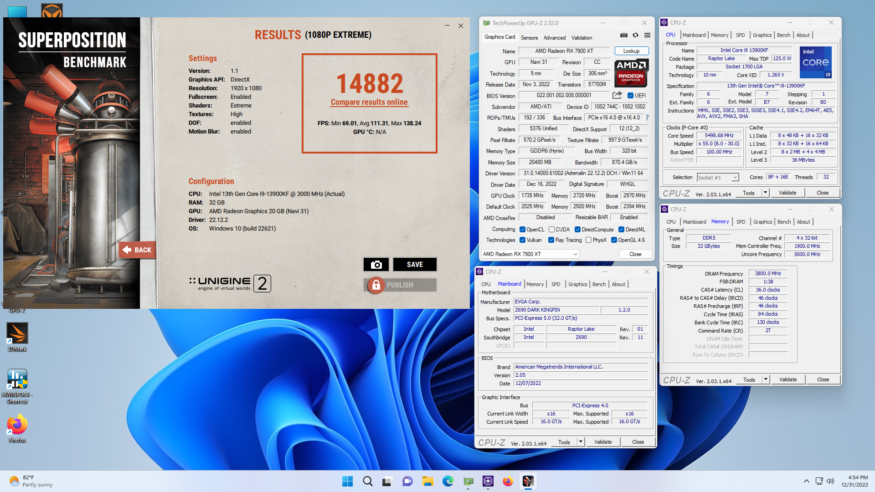Click the GPU Name field in GPU-Z
Viewport: 875px width, 492px height.
[564, 51]
